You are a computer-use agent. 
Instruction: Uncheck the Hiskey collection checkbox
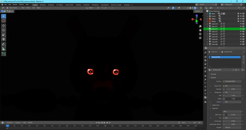pyautogui.click(x=238, y=19)
